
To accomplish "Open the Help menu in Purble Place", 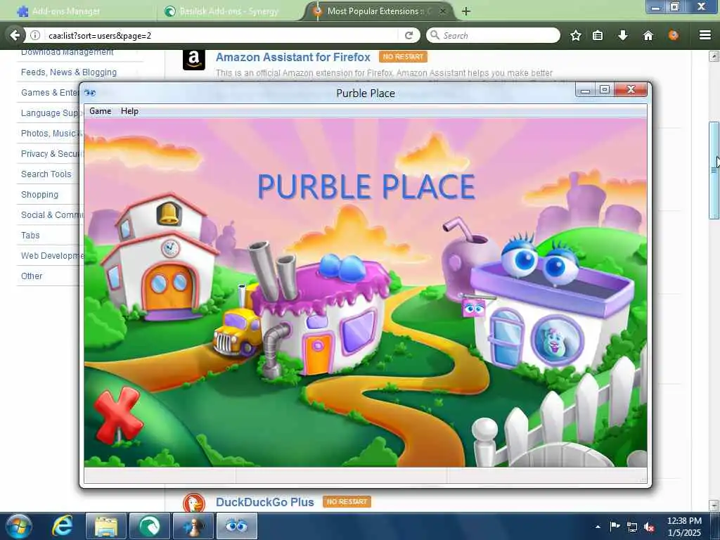I will 129,111.
